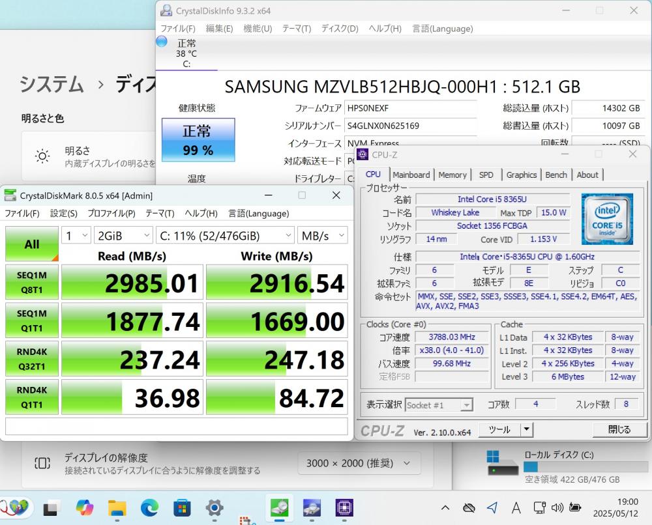
Task: Open File Explorer from the taskbar
Action: [117, 507]
